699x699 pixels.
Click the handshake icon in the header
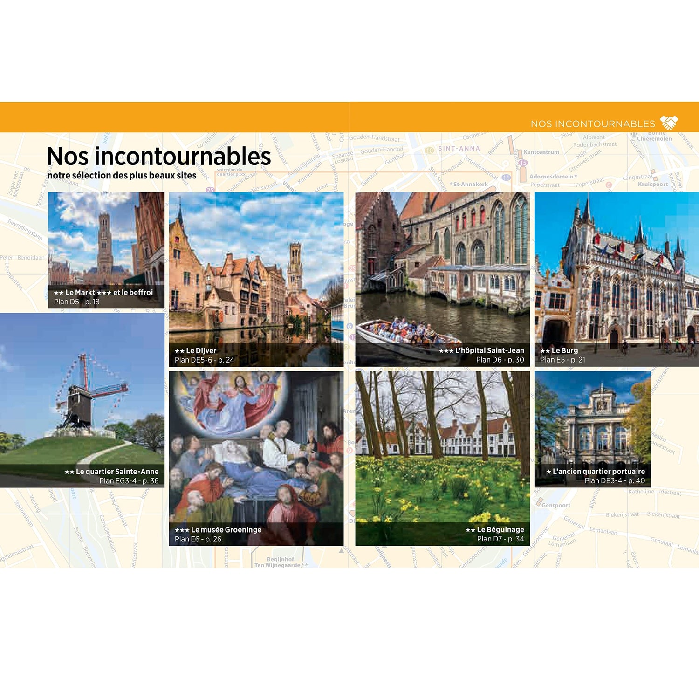click(670, 123)
